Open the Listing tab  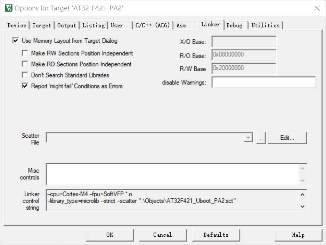coord(93,25)
